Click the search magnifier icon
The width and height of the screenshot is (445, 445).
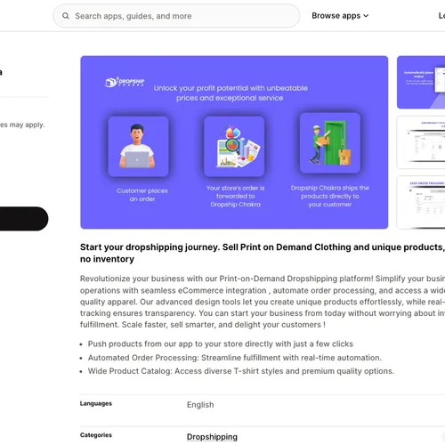tap(66, 16)
